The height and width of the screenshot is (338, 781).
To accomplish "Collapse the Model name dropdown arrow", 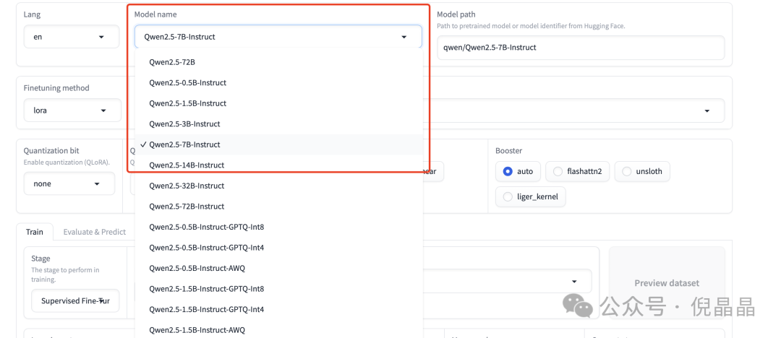I will click(x=404, y=37).
